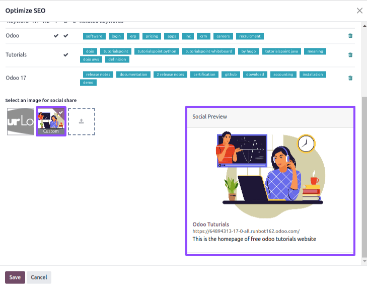Click the runbot162.odoo.com preview URL
367x286 pixels.
coord(246,231)
